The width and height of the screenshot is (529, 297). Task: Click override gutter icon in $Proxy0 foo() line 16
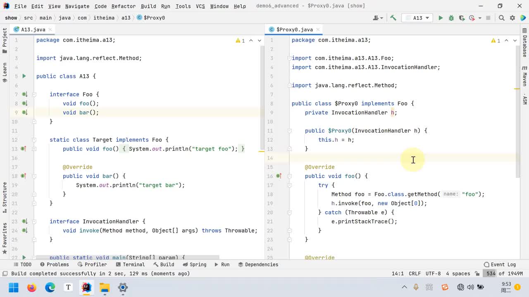pos(279,176)
